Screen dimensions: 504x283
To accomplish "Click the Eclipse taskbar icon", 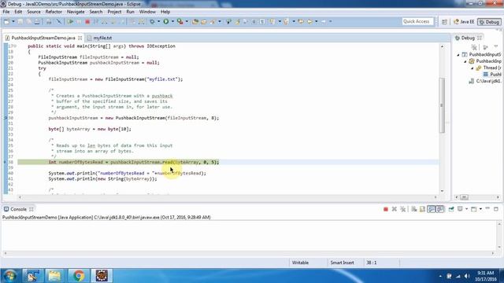I will tap(102, 276).
